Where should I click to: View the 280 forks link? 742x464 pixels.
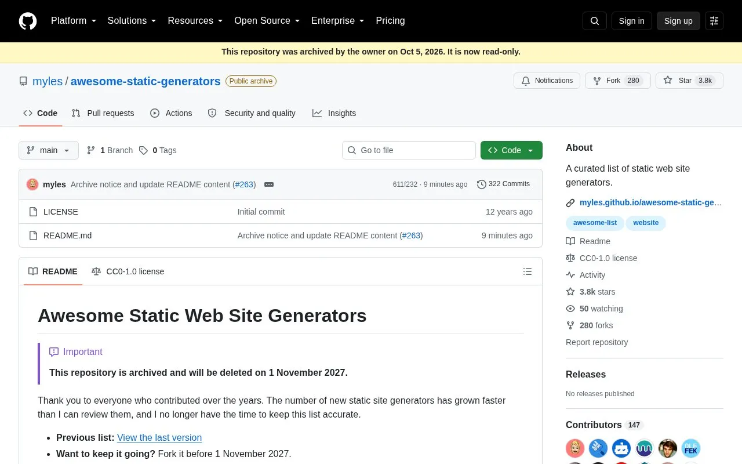pos(590,325)
